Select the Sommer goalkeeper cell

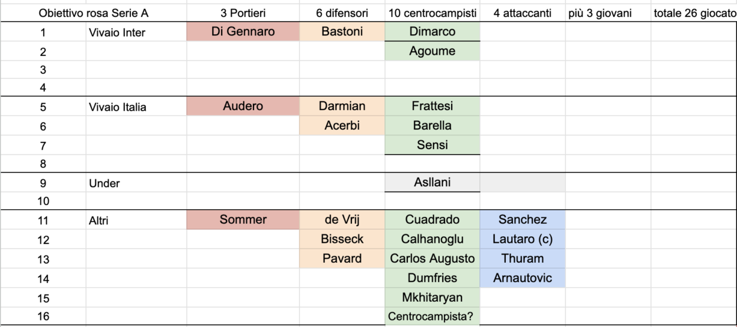(x=243, y=220)
